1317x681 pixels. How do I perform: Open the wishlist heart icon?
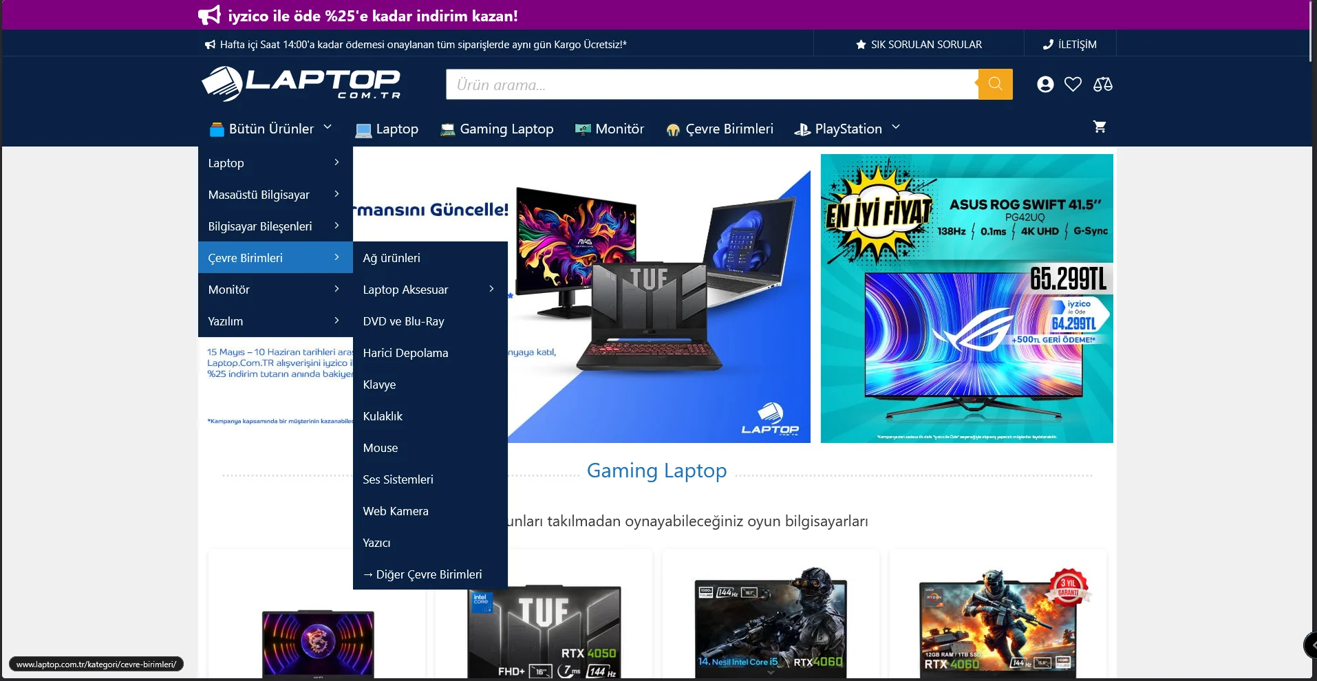(1073, 84)
